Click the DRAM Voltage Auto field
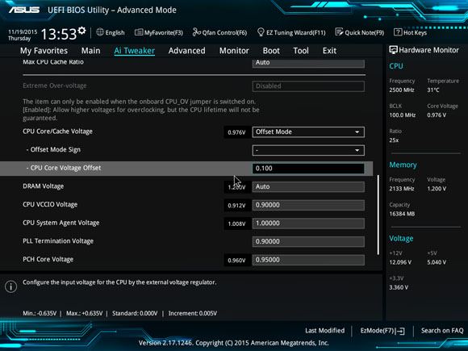Image resolution: width=468 pixels, height=351 pixels. [x=308, y=187]
